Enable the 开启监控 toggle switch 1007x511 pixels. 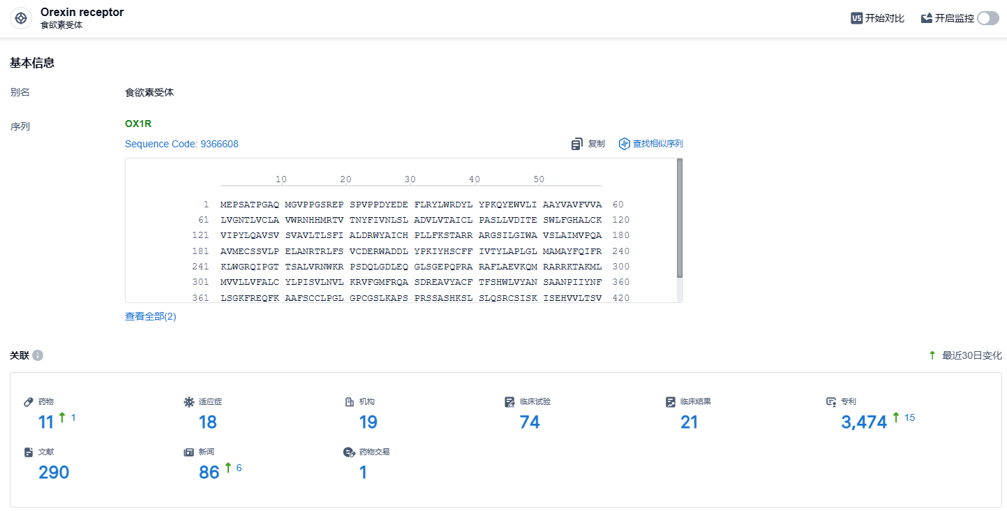click(987, 18)
